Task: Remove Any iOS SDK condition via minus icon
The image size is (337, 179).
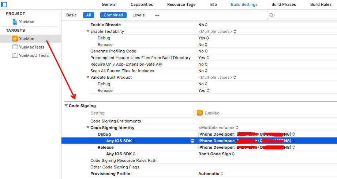Action: 192,141
